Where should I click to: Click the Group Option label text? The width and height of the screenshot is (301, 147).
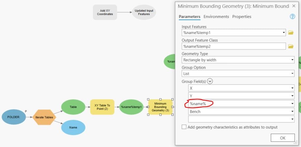[x=194, y=67]
